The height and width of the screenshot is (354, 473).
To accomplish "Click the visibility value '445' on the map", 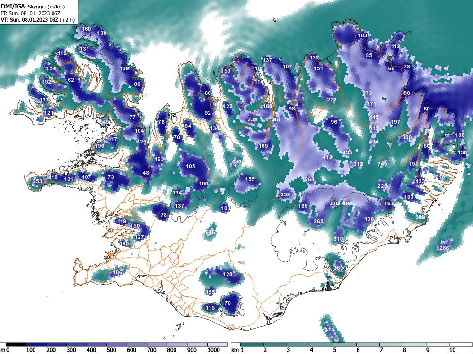I will click(x=374, y=117).
